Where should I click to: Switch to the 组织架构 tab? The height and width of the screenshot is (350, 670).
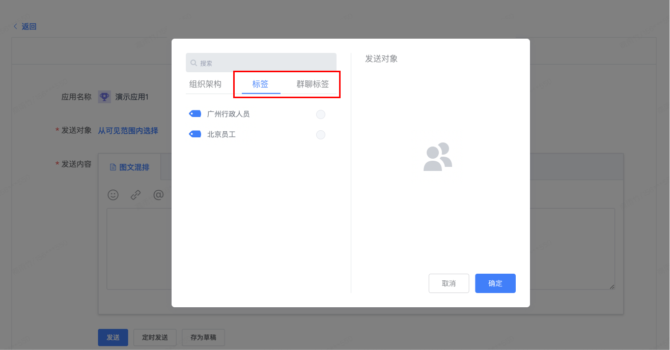[x=205, y=84]
